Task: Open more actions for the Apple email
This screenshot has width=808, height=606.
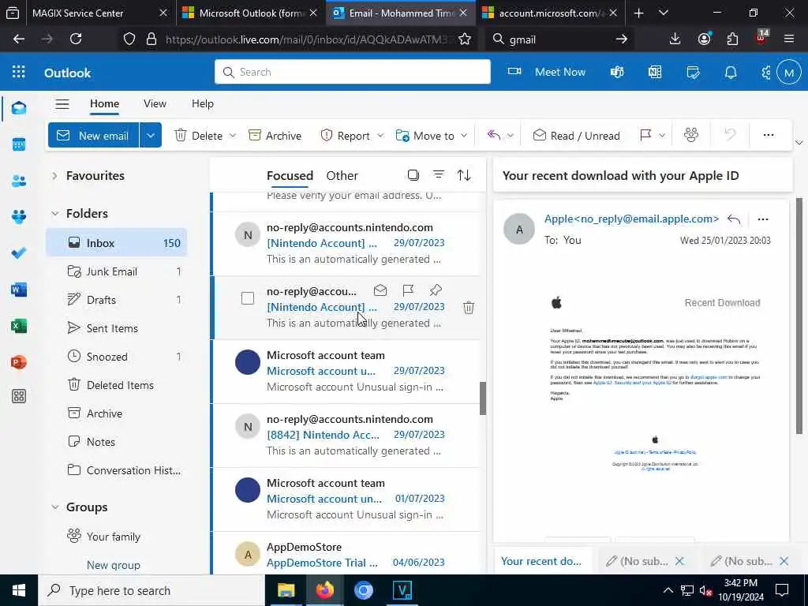Action: coord(763,219)
